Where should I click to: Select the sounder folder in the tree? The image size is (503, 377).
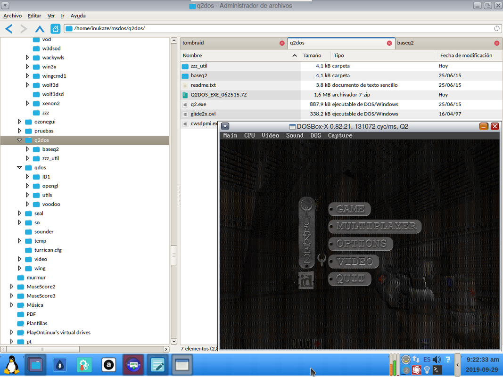(44, 231)
